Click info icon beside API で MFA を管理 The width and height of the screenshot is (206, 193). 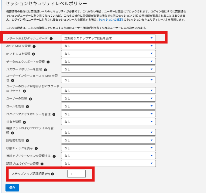pos(34,46)
